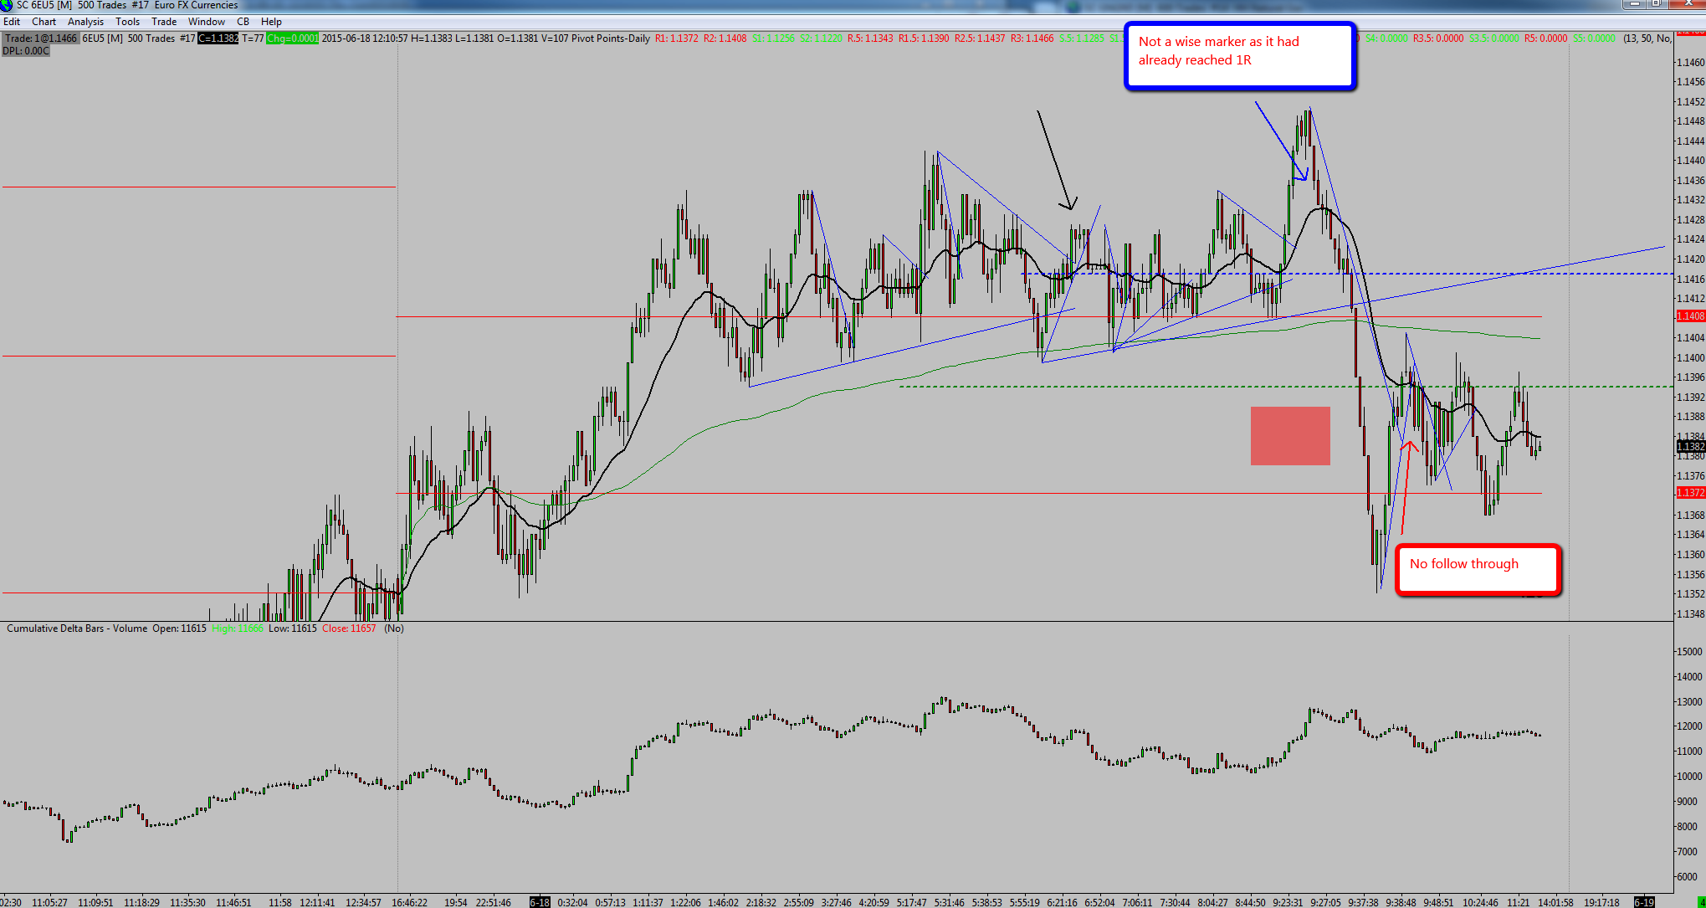
Task: Click the 'Trade: 1@1.1466' position label
Action: tap(41, 38)
